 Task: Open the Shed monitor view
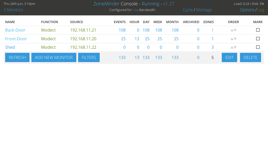(10, 47)
